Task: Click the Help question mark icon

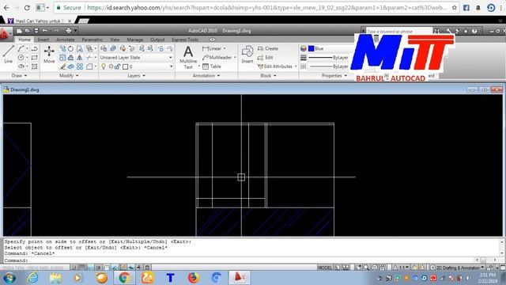Action: 474,31
